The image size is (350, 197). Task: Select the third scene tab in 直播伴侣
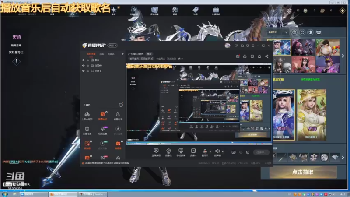click(x=111, y=54)
